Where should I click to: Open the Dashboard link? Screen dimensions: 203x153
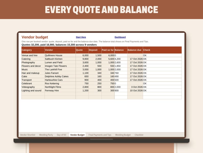(x=120, y=37)
